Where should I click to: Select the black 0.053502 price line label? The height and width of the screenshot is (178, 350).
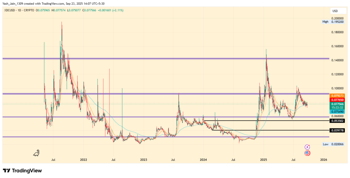coord(337,121)
